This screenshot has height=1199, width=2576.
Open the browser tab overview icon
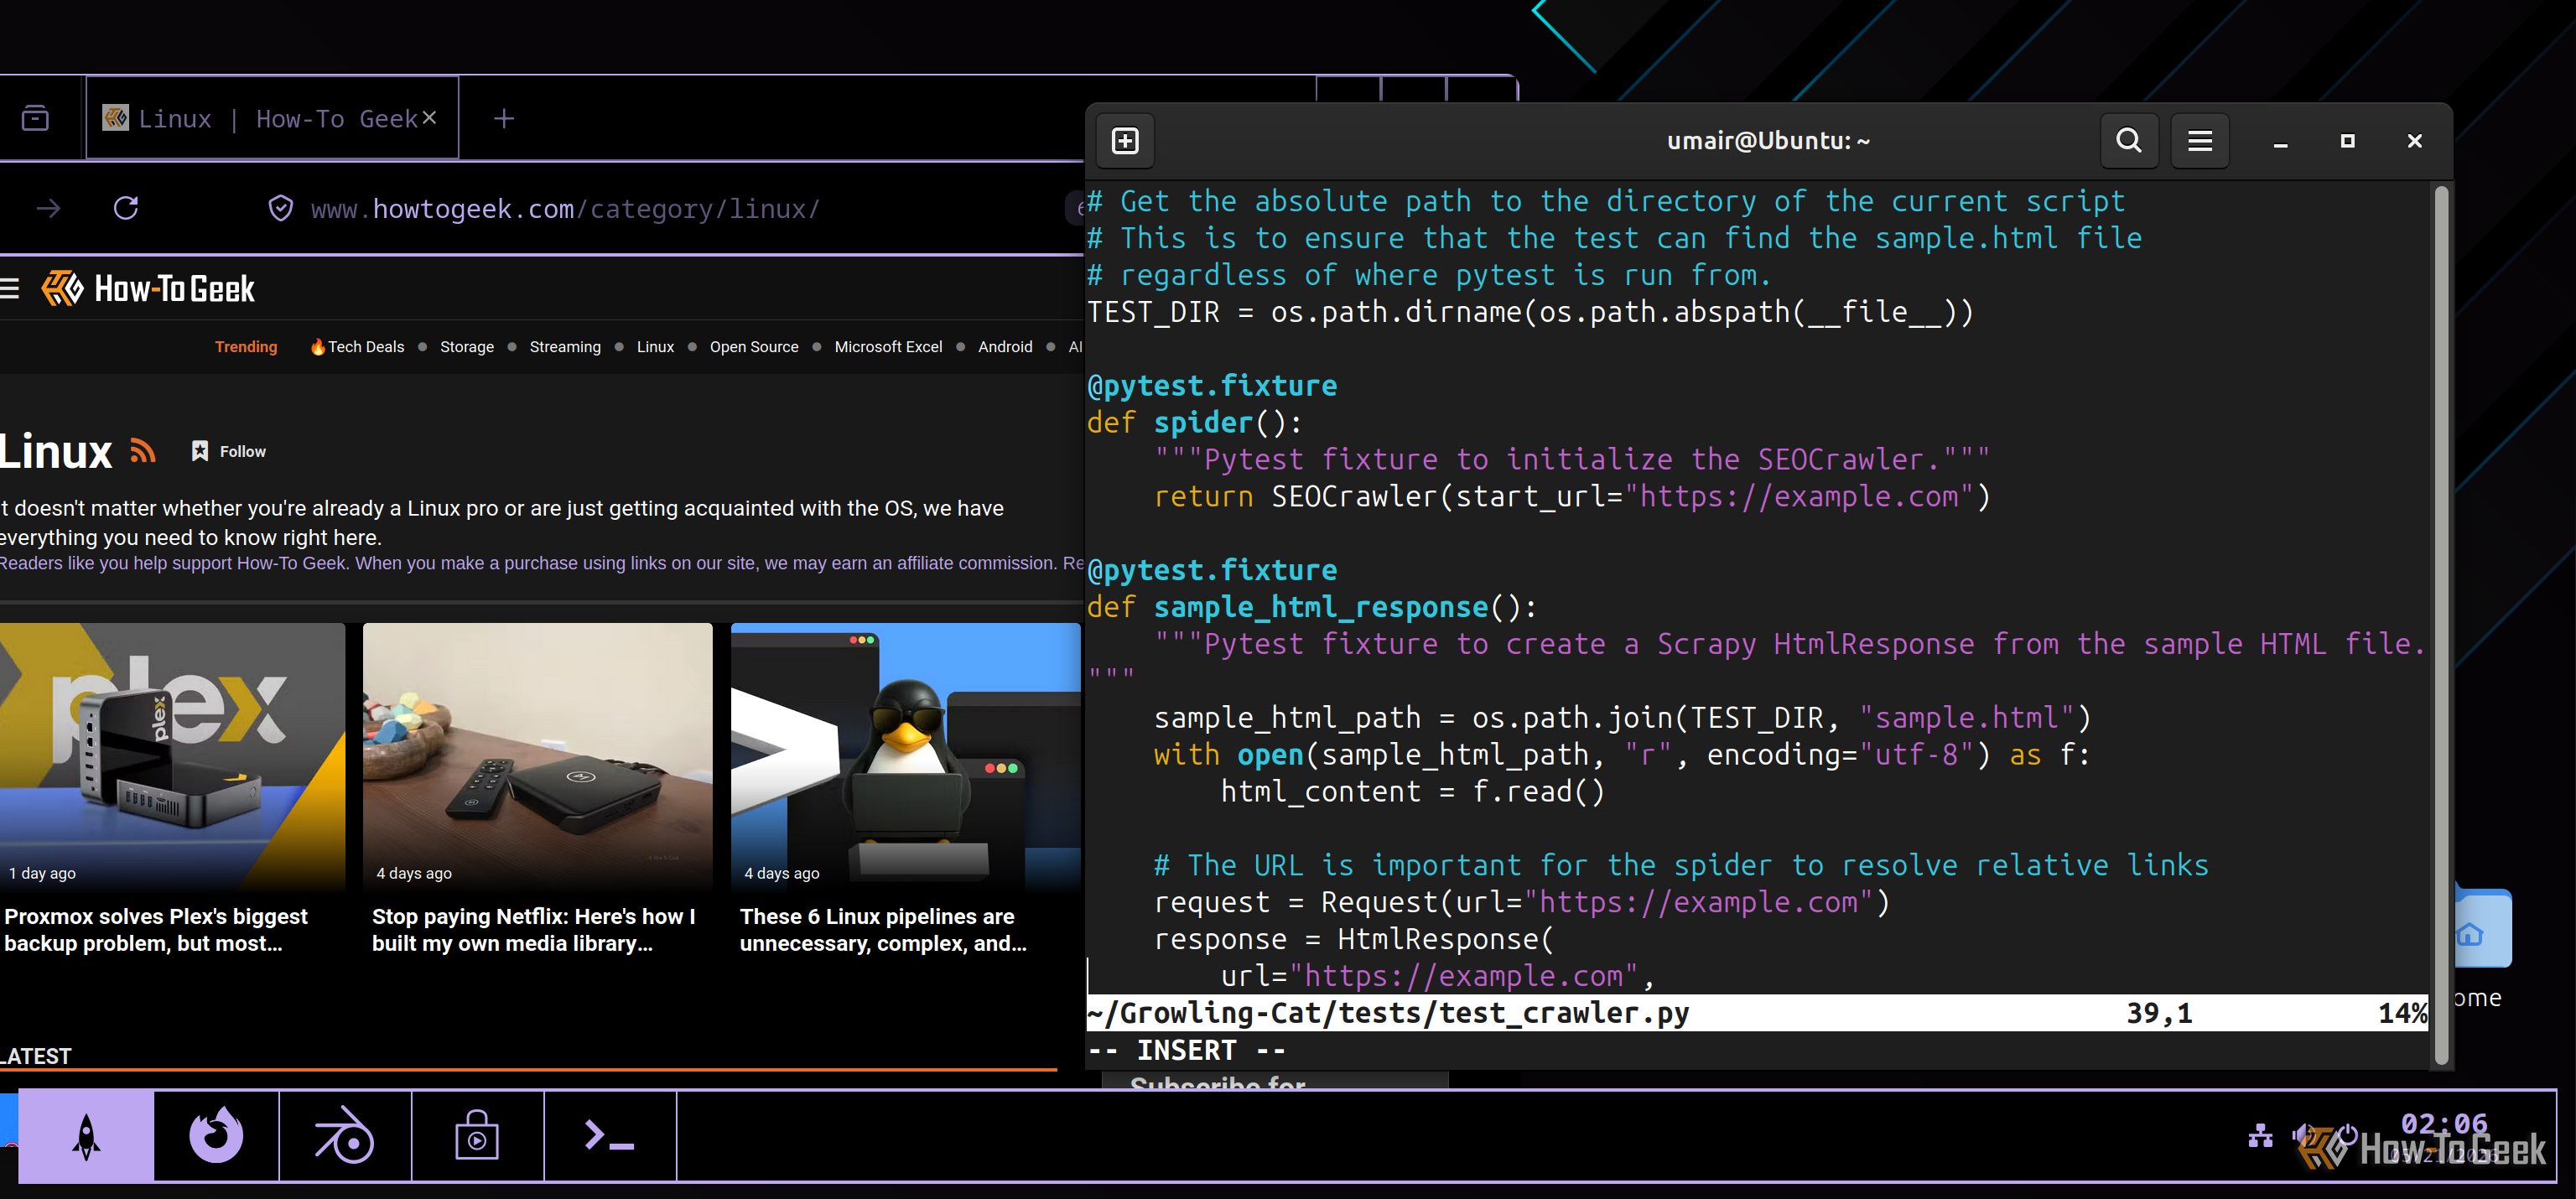click(35, 118)
